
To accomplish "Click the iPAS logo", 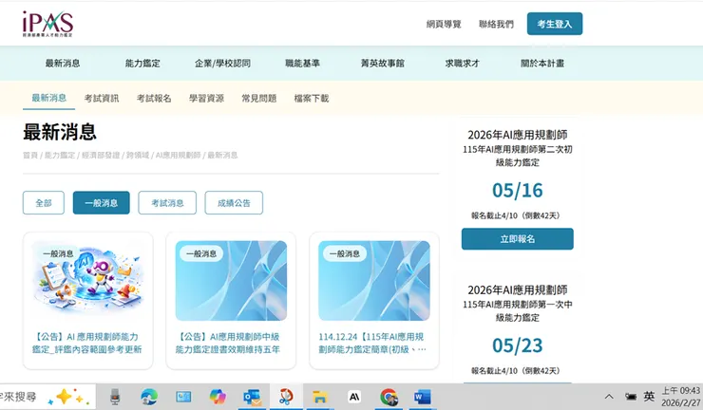I will [47, 24].
